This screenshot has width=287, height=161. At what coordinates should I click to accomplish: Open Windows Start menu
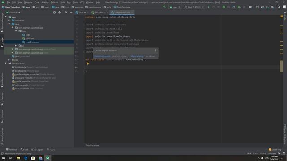point(4,158)
